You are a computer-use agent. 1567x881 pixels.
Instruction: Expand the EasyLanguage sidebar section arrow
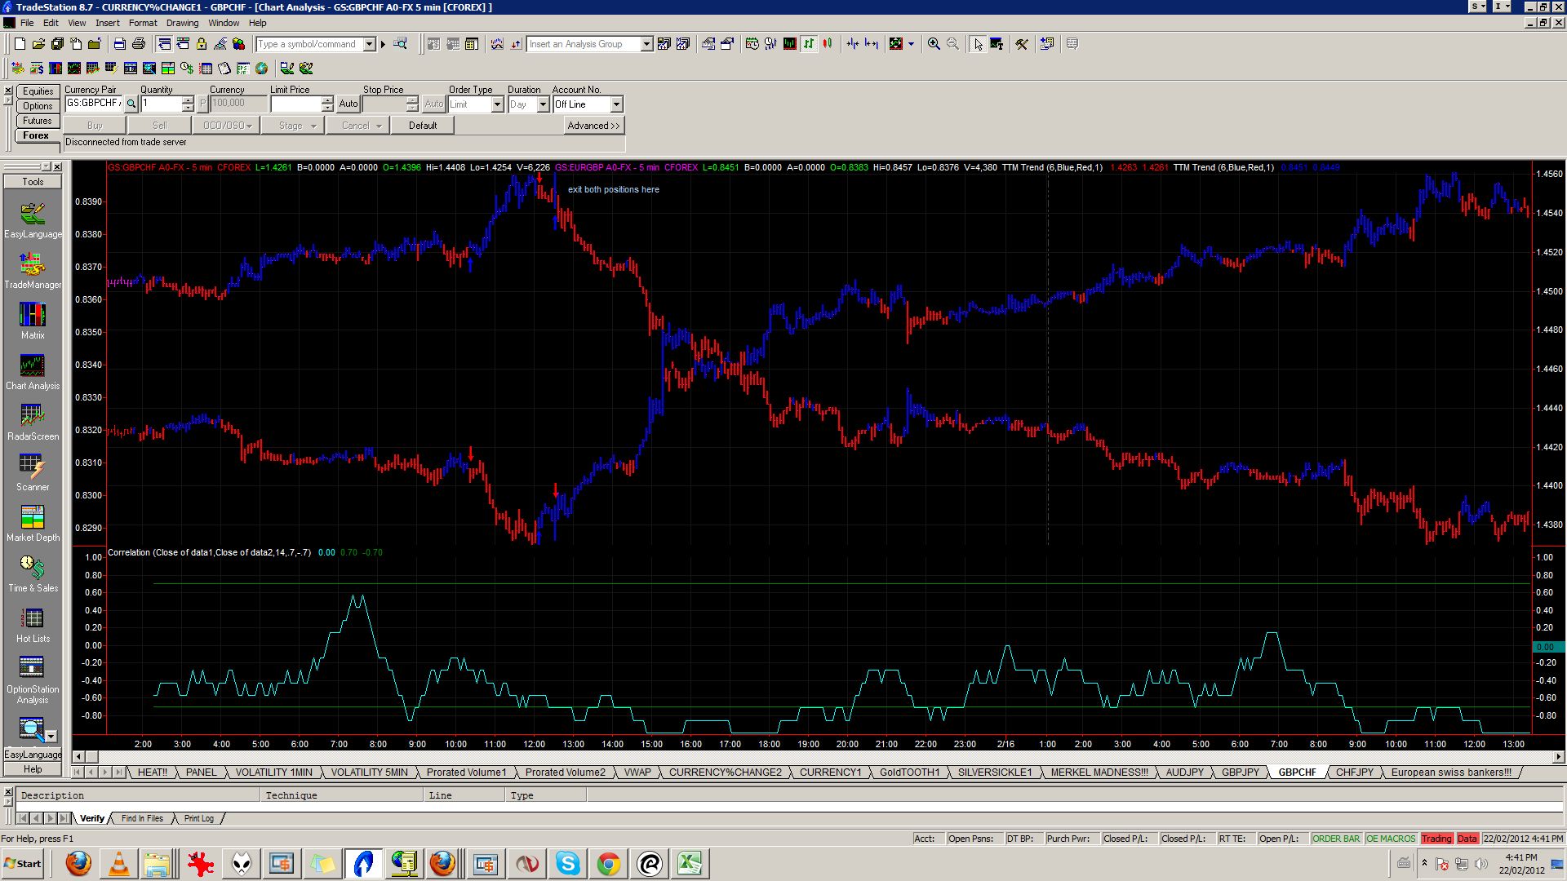coord(51,736)
